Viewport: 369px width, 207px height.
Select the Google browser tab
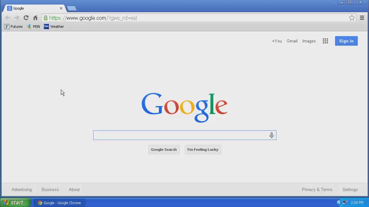[x=34, y=8]
